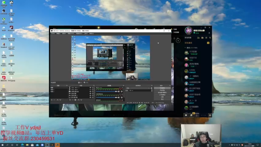
Task: Open source properties using the gear under the sources list
Action: [75, 100]
